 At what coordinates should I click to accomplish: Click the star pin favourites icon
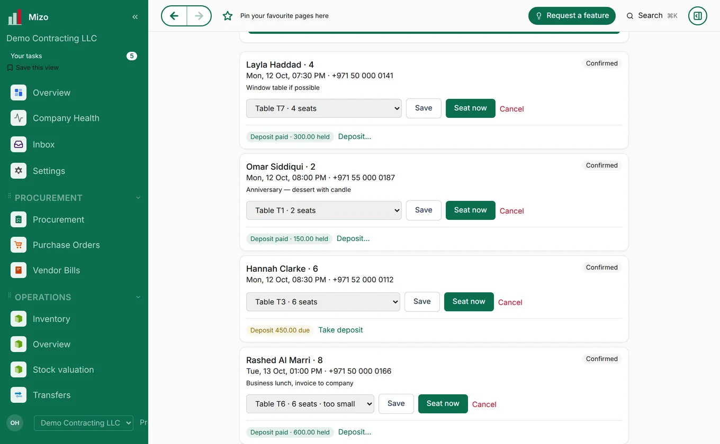tap(228, 16)
